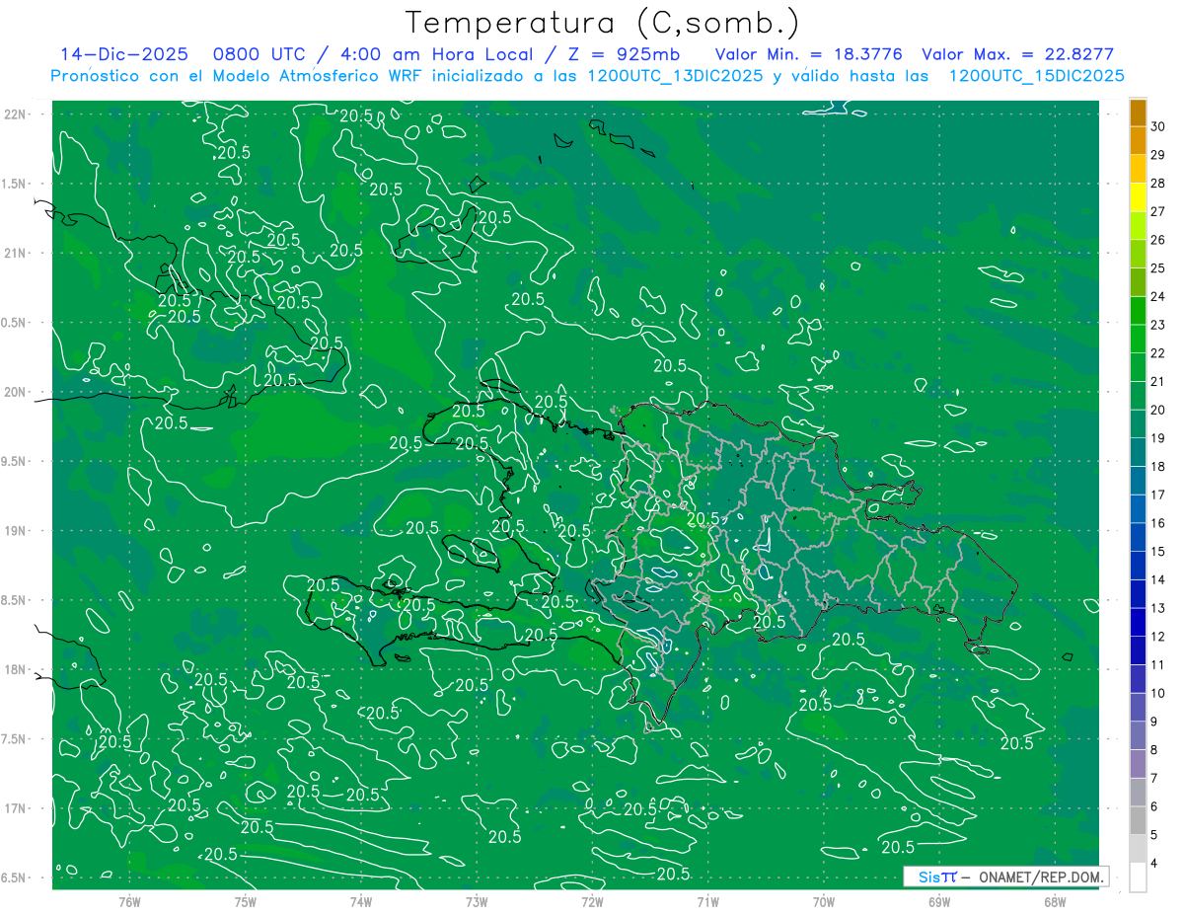1184x915 pixels.
Task: Pick the dark orange swatch above 30
Action: (1138, 113)
